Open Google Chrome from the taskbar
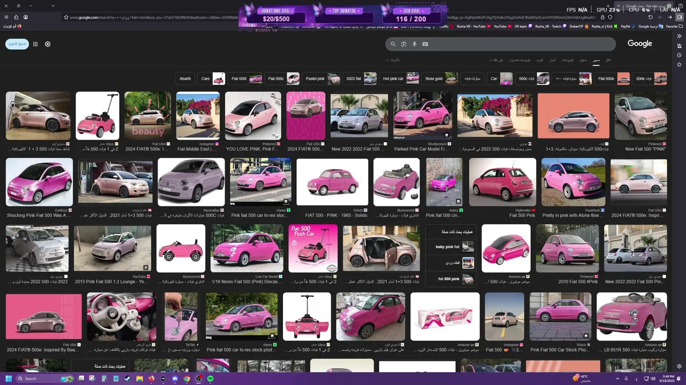Viewport: 686px width, 385px height. pos(187,379)
